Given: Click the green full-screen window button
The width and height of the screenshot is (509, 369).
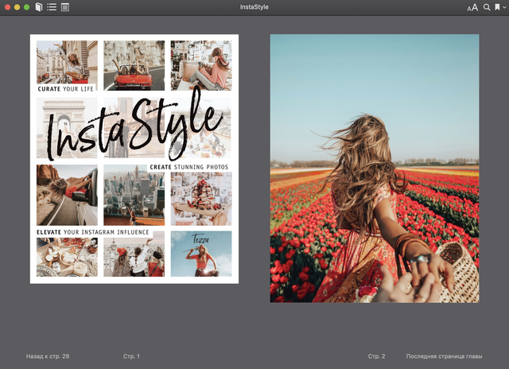Looking at the screenshot, I should click(26, 7).
